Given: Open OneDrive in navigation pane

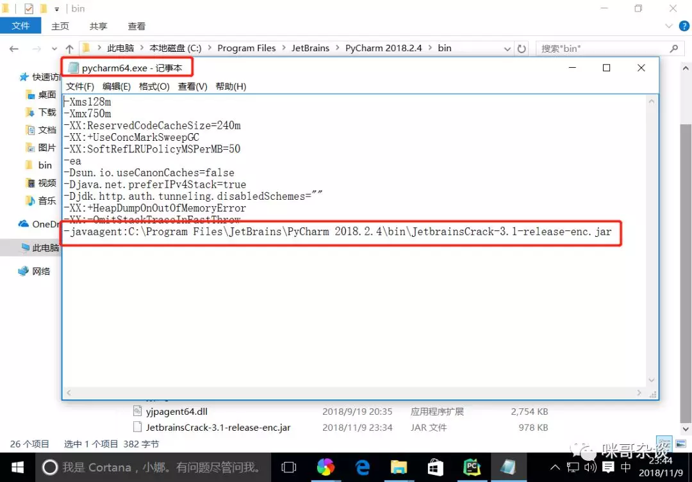Looking at the screenshot, I should pos(39,224).
